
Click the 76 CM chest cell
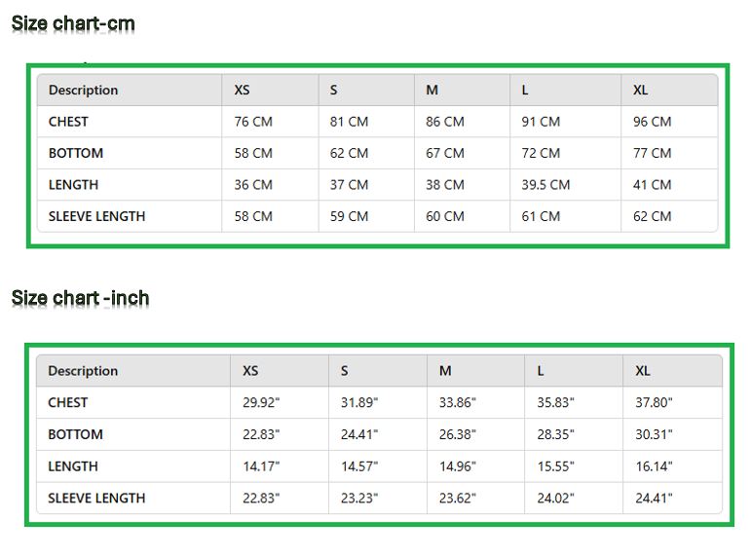(x=253, y=122)
